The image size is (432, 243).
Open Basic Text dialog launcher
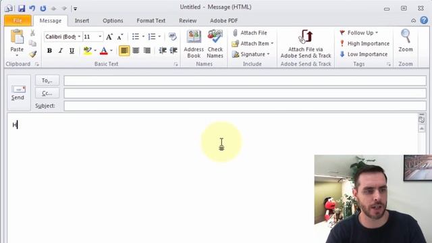(175, 64)
